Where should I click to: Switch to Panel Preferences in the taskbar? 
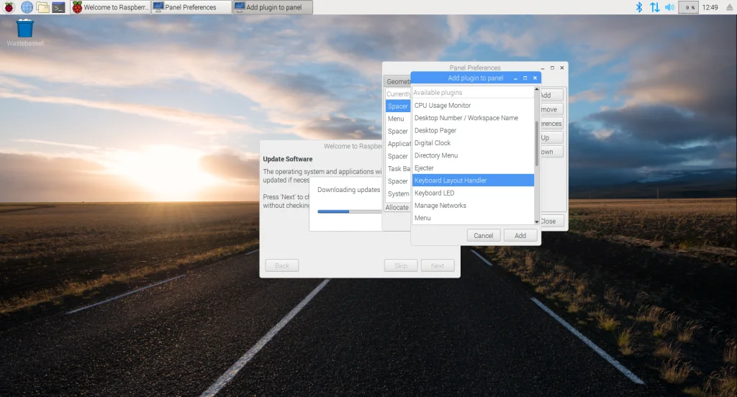coord(191,7)
